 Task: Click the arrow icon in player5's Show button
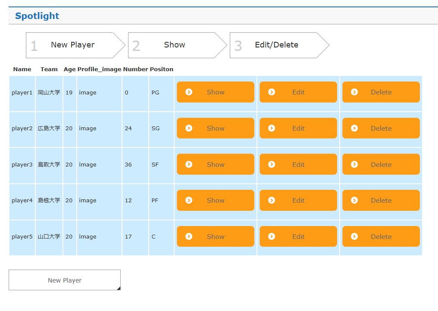(x=189, y=236)
